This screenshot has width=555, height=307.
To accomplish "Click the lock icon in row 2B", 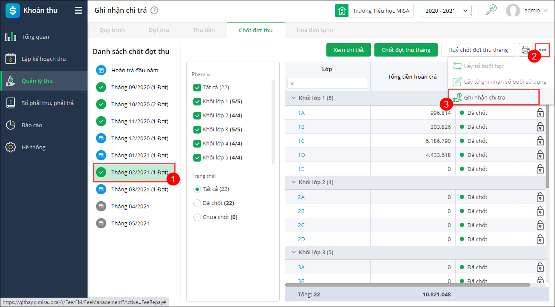I will click(540, 211).
